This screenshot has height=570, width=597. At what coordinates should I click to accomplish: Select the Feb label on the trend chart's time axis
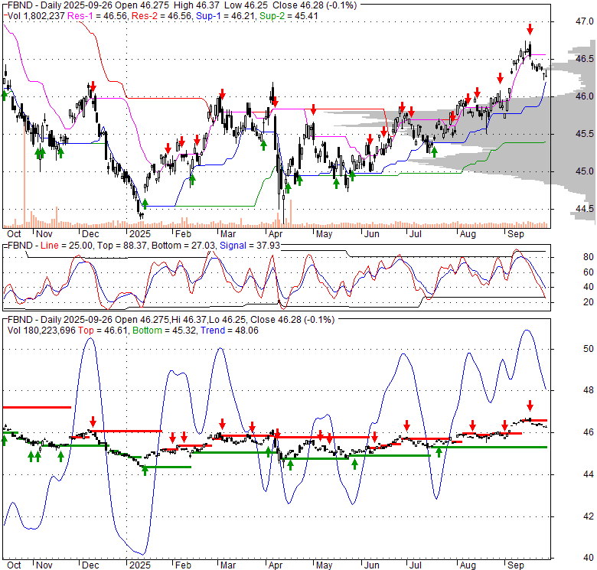(x=183, y=565)
